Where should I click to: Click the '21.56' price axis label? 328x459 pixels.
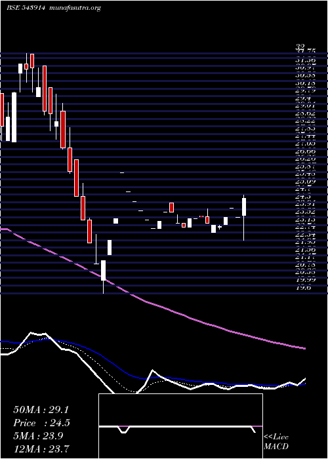pos(306,250)
